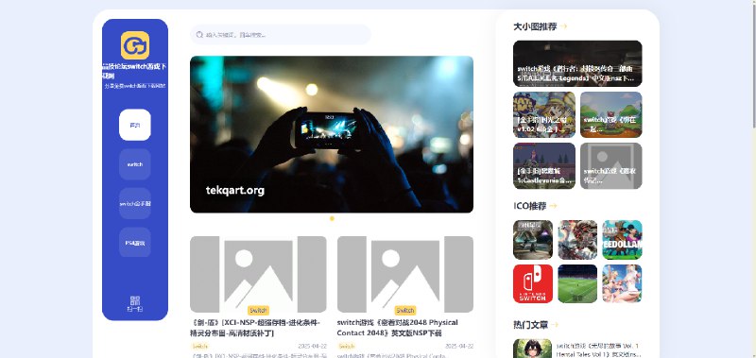Click the small Switch category tag under the second article

347,347
